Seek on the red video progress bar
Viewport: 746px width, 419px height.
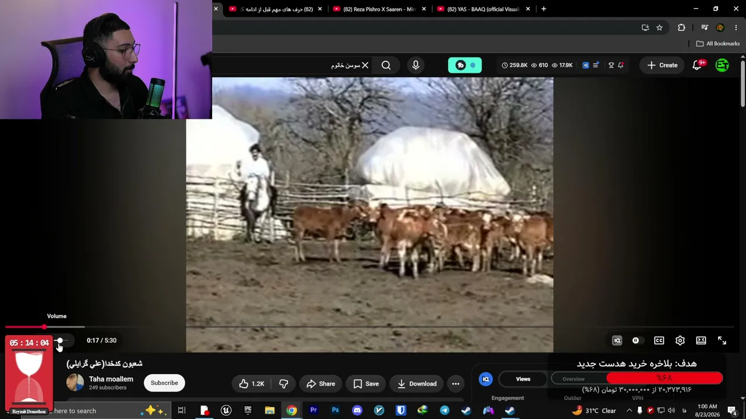click(x=370, y=327)
